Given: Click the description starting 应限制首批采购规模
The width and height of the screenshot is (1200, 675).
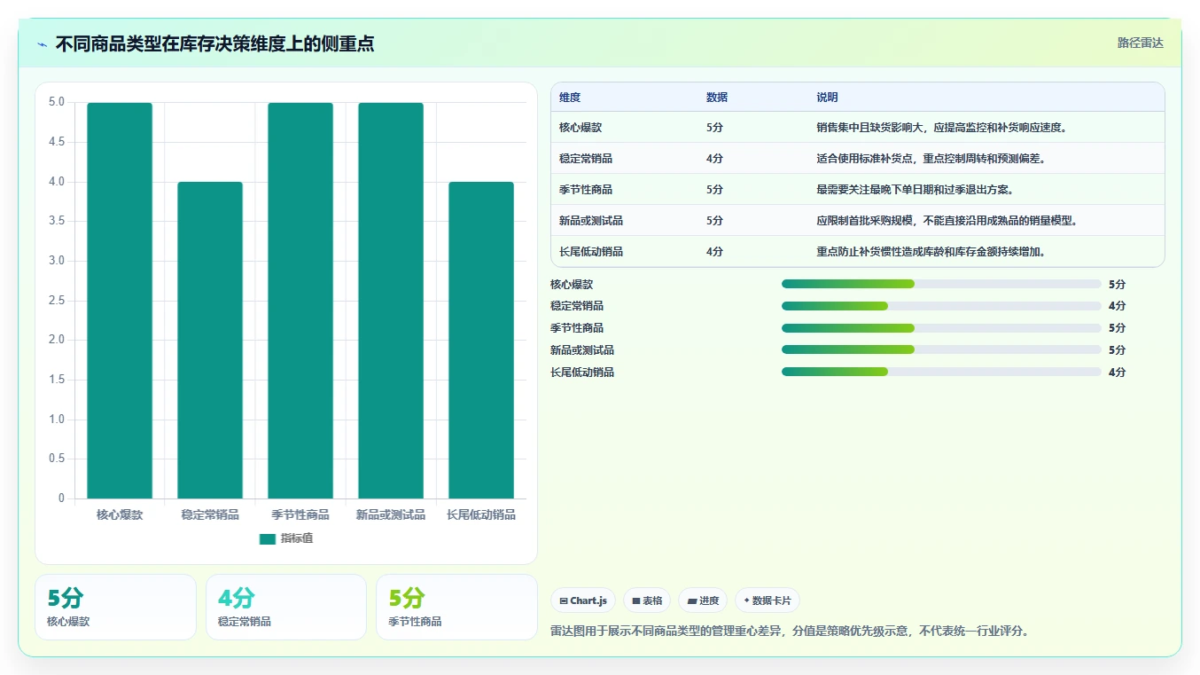Looking at the screenshot, I should point(947,221).
